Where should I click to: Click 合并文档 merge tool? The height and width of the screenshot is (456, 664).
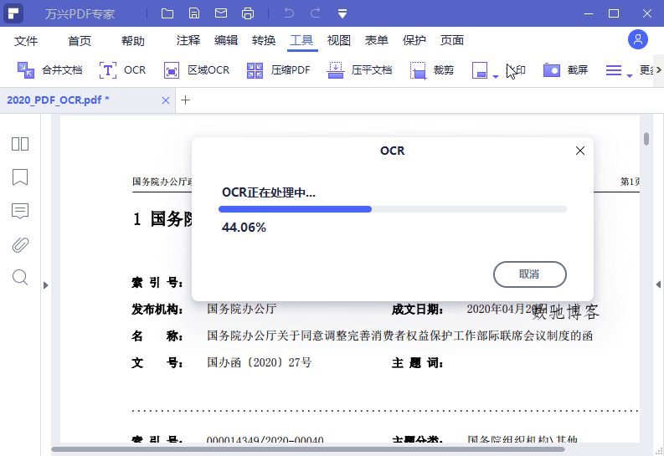tap(49, 70)
